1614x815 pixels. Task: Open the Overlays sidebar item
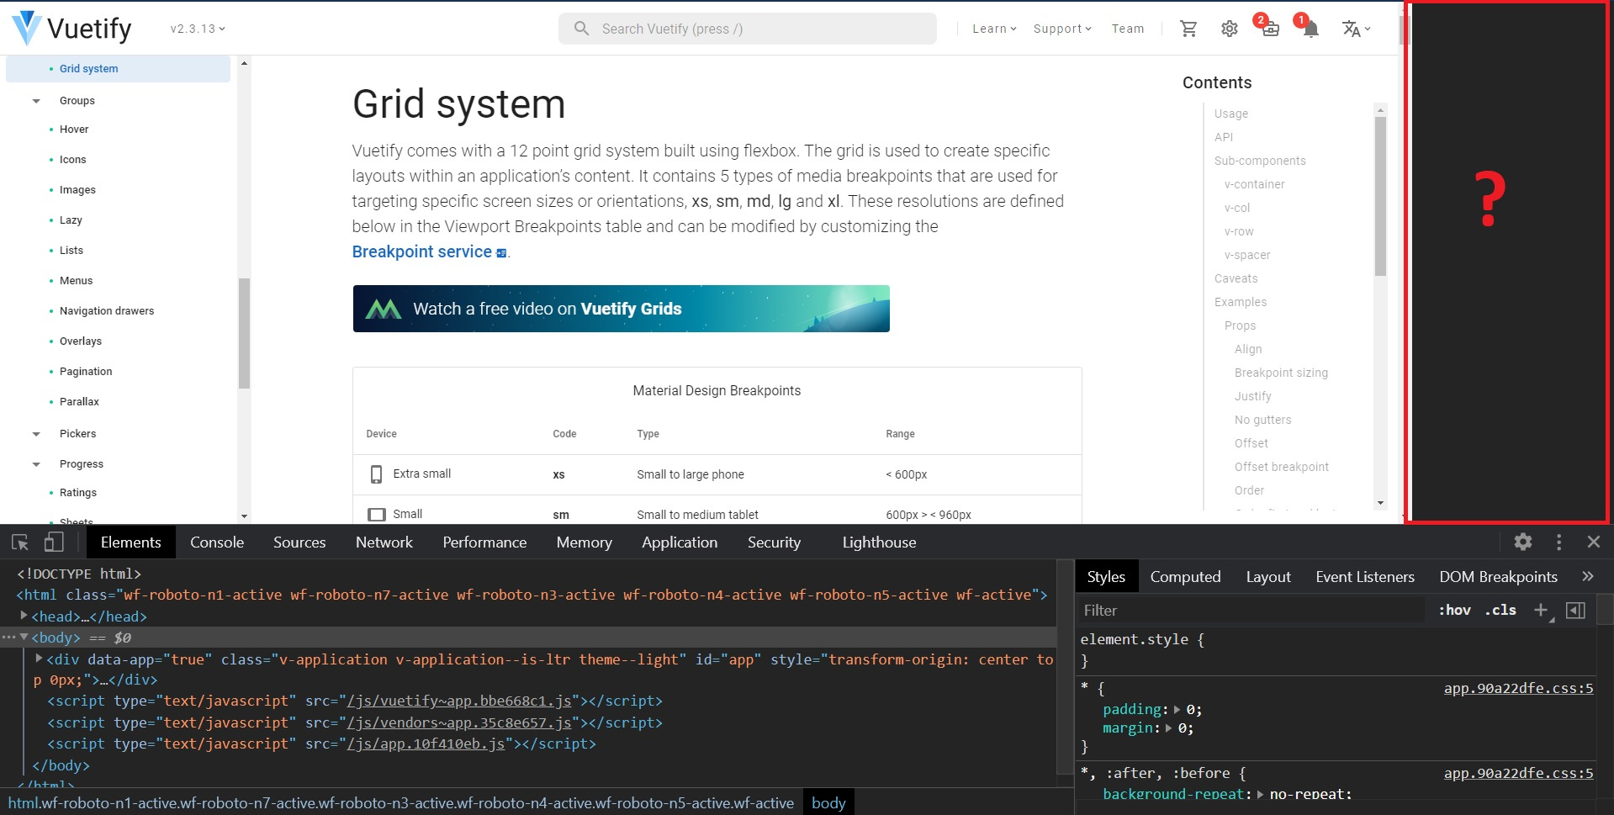click(x=81, y=341)
